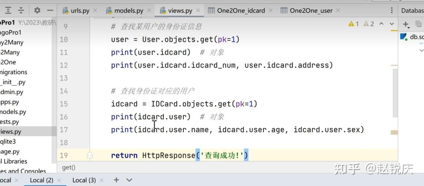Collapse code block at line 19 gutter

pos(89,155)
